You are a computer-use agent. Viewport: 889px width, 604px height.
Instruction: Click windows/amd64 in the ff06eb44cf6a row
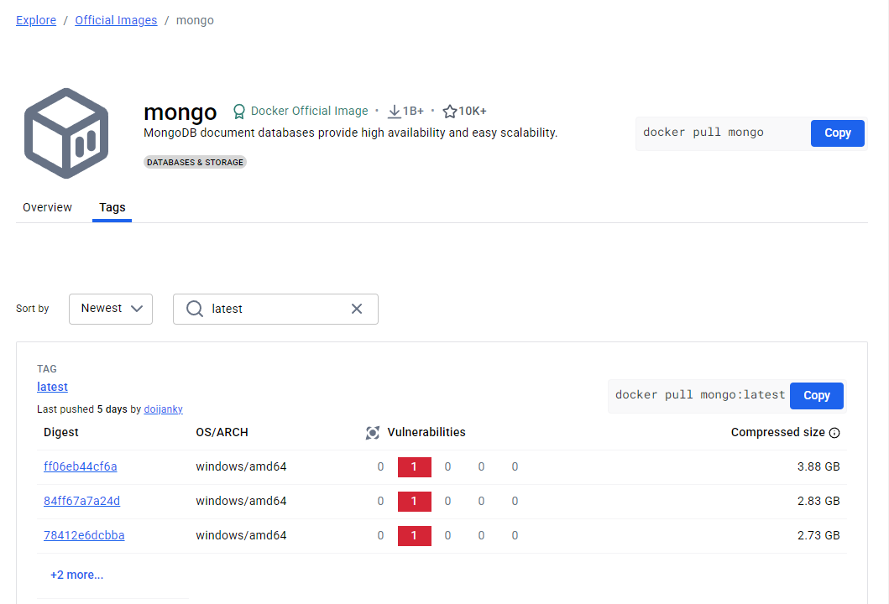(x=241, y=467)
